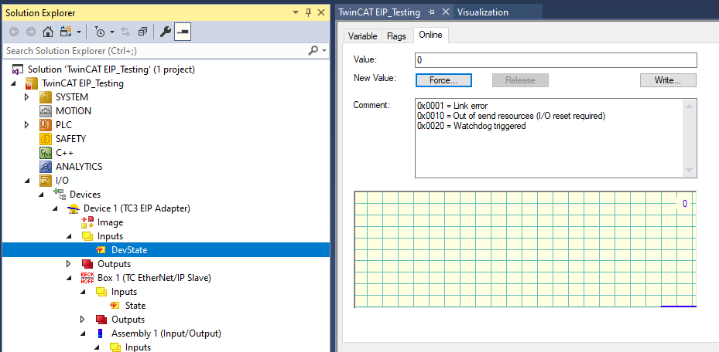Select the Online tab

[430, 36]
